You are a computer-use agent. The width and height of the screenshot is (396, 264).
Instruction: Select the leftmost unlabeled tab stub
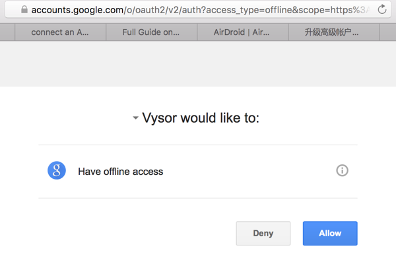click(7, 32)
